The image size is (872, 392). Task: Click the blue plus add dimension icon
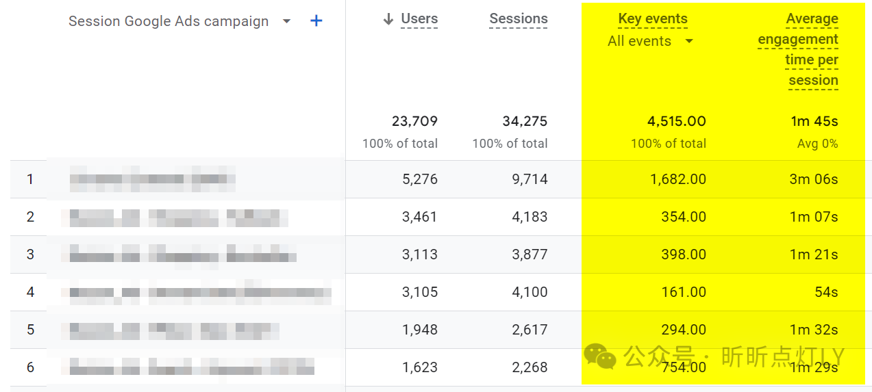pos(316,21)
